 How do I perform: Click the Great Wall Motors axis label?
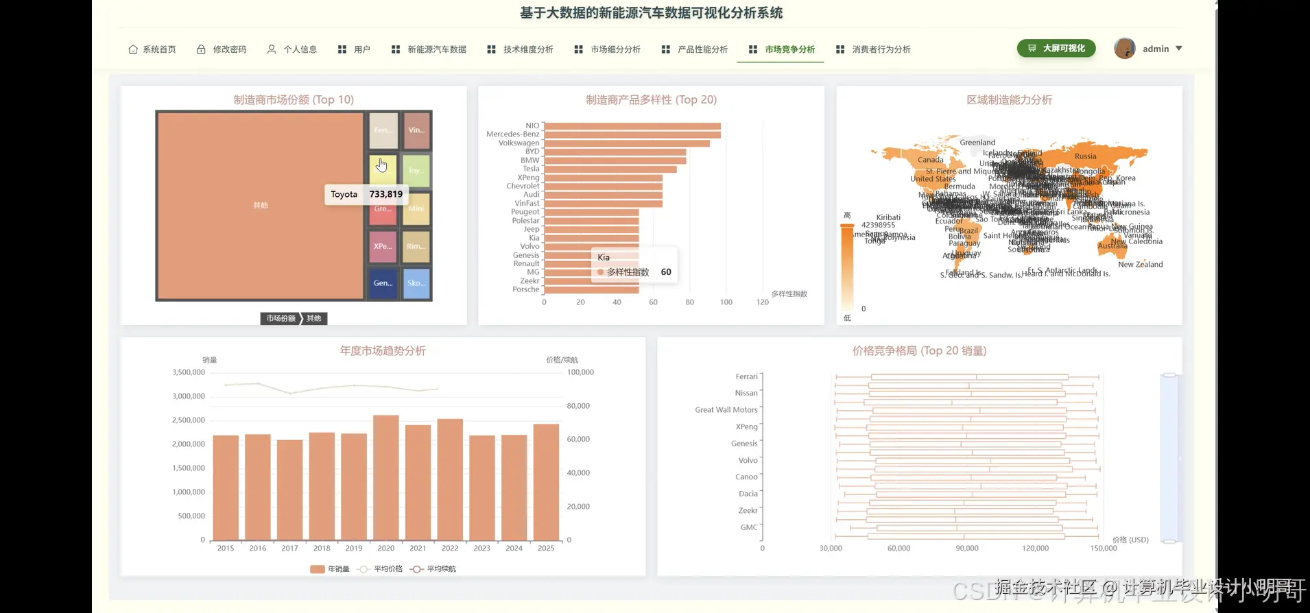[x=726, y=410]
